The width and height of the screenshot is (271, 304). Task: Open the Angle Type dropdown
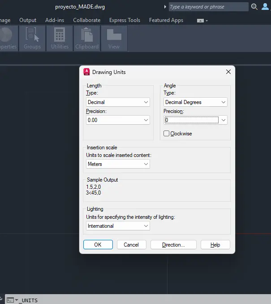(195, 102)
